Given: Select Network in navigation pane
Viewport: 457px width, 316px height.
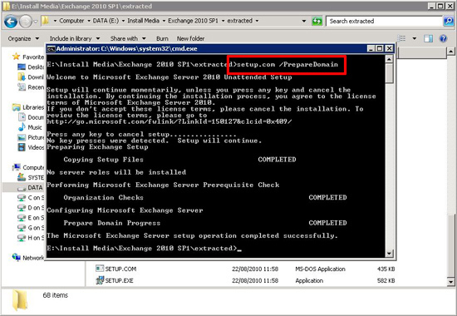Looking at the screenshot, I should [x=28, y=258].
